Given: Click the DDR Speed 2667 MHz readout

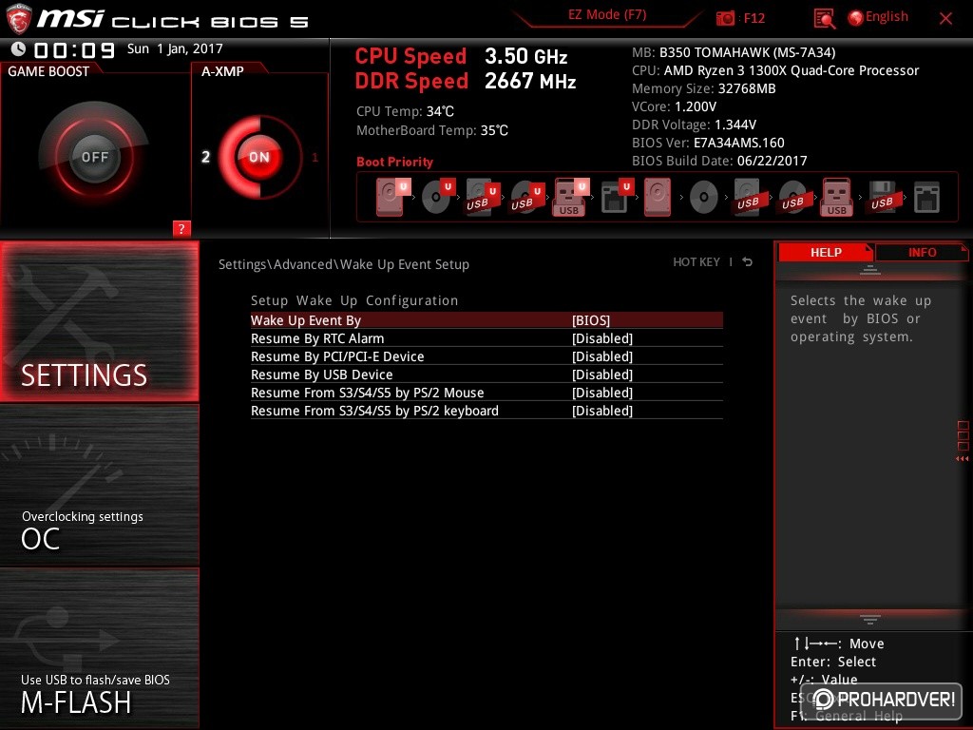Looking at the screenshot, I should tap(466, 81).
